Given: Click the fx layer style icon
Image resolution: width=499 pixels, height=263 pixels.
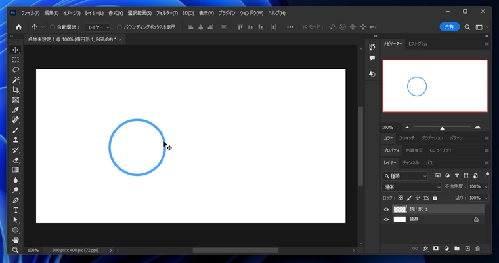Looking at the screenshot, I should click(425, 249).
